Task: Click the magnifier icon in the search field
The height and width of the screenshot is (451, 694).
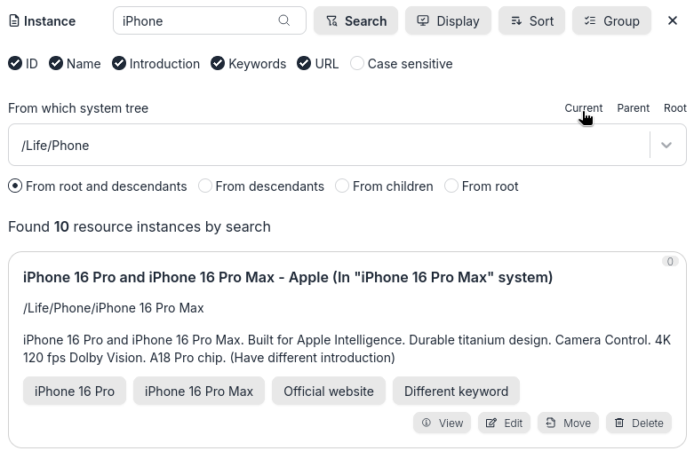Action: (284, 20)
